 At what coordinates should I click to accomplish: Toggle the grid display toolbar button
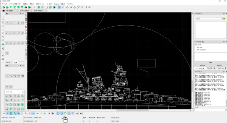pyautogui.click(x=59, y=7)
